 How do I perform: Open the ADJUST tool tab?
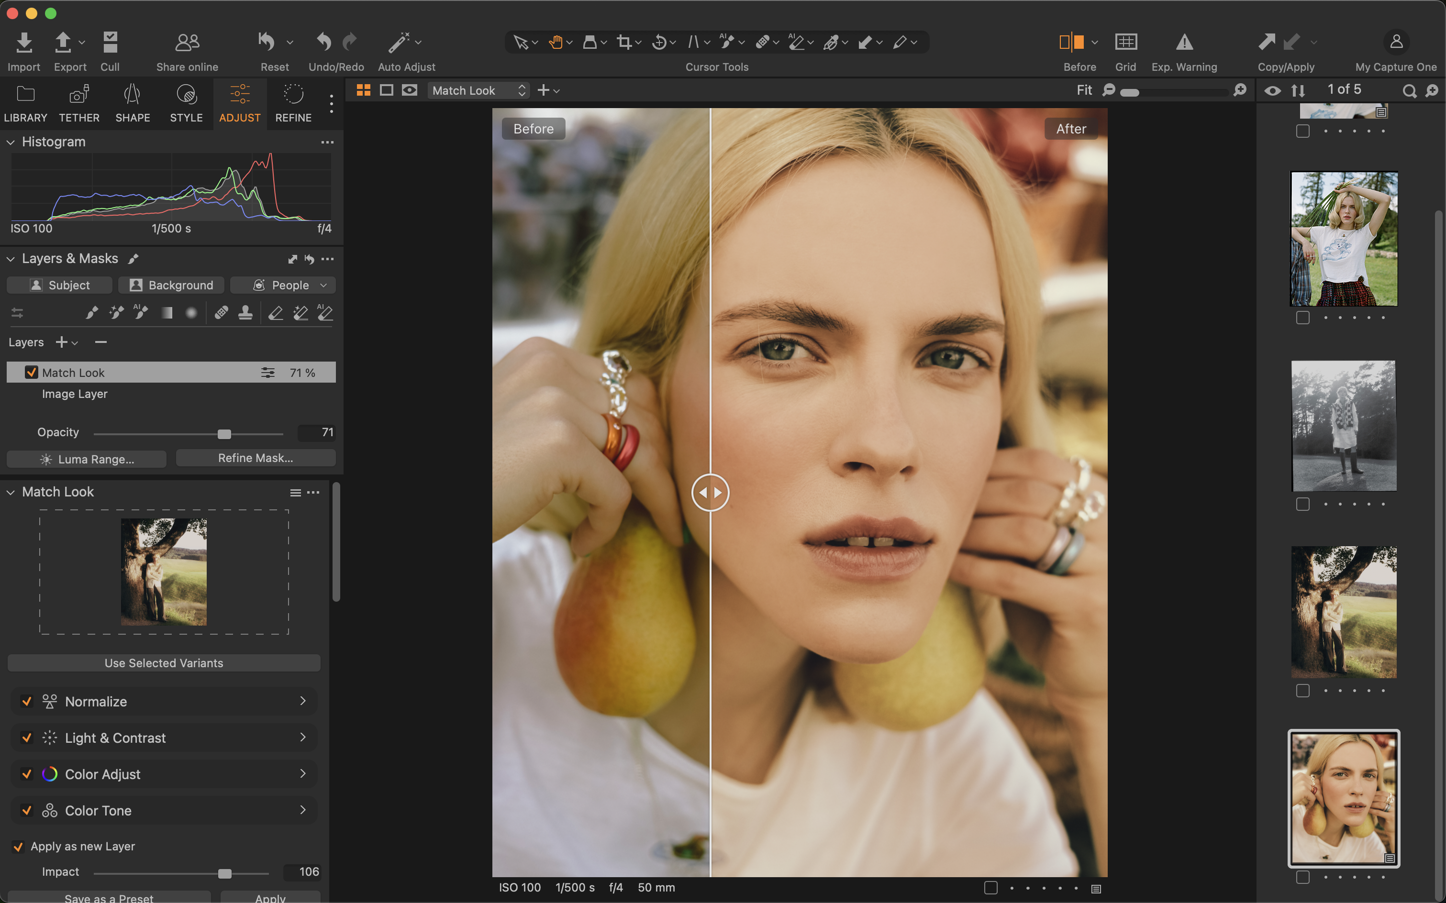(240, 104)
